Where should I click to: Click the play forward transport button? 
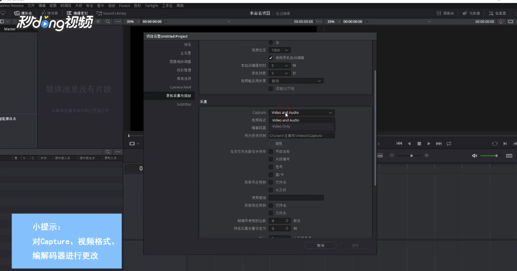coord(428,143)
